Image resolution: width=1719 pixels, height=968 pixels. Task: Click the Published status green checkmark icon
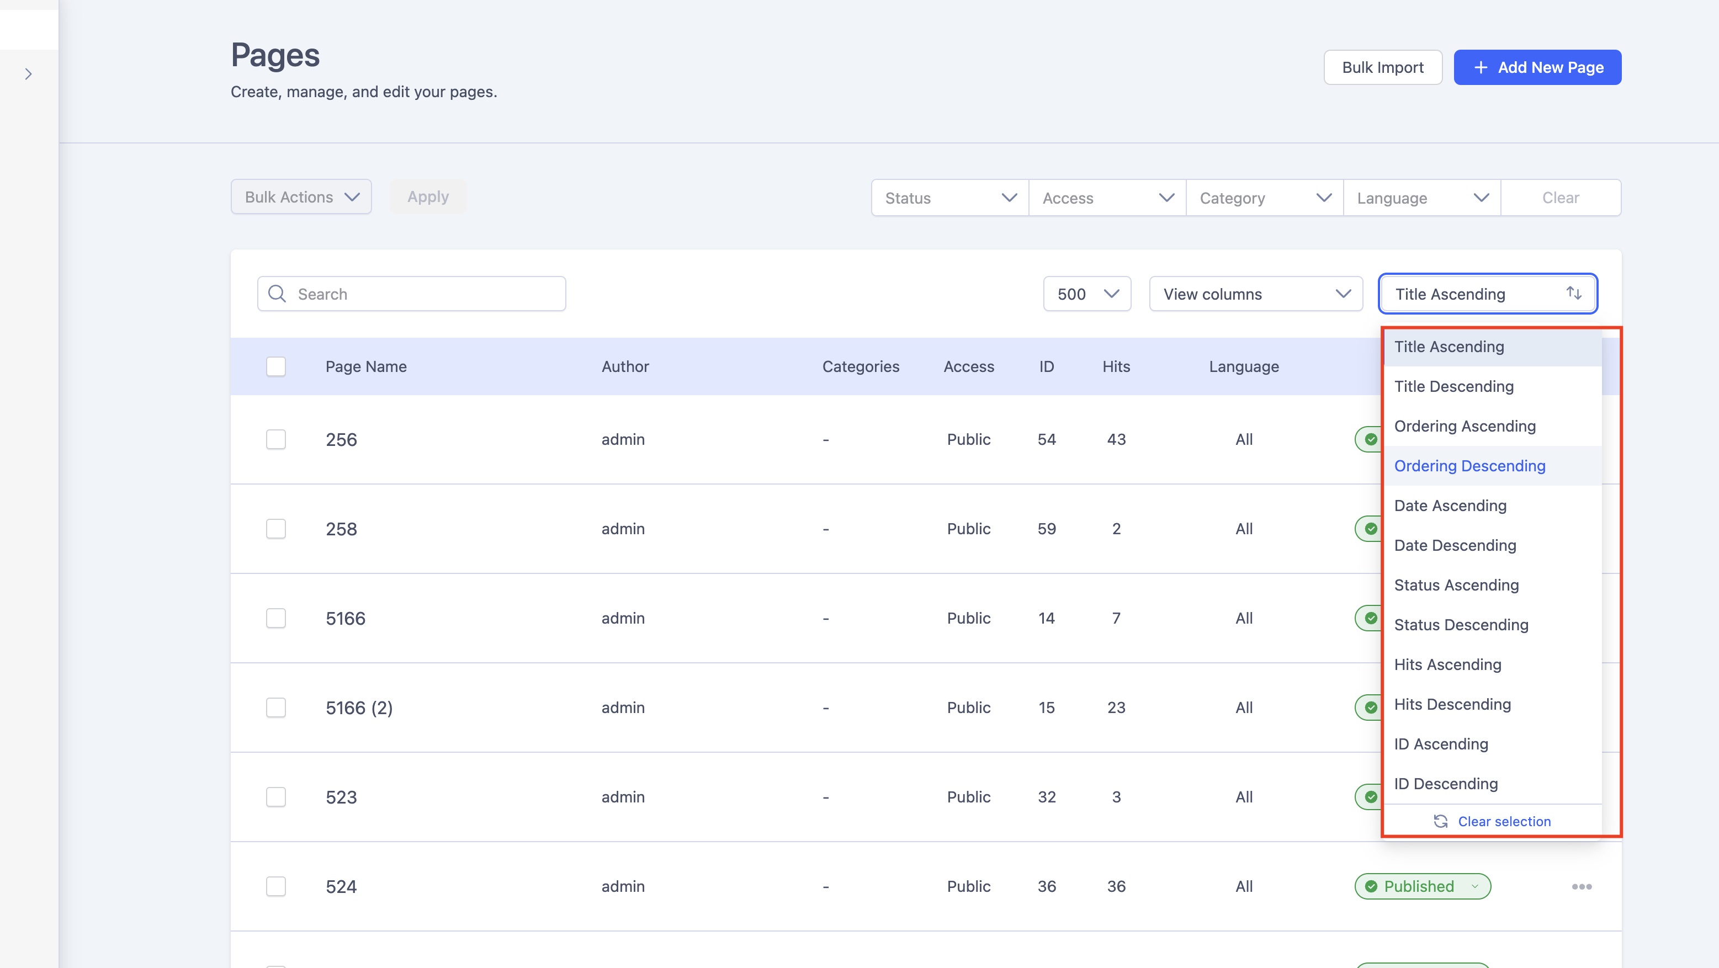[1372, 886]
